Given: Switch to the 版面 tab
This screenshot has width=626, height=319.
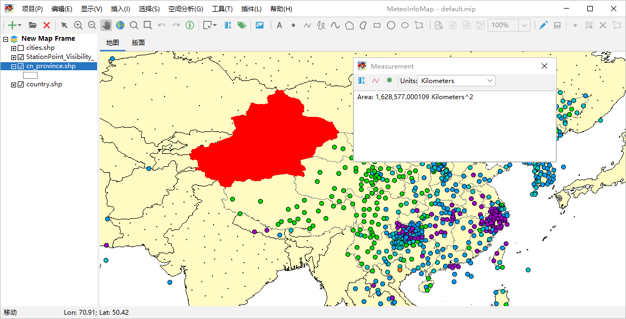Looking at the screenshot, I should pos(138,43).
